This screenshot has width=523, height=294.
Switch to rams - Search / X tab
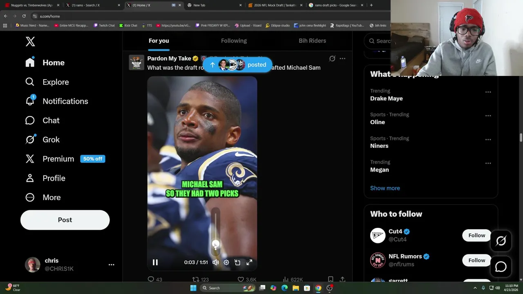coord(93,5)
